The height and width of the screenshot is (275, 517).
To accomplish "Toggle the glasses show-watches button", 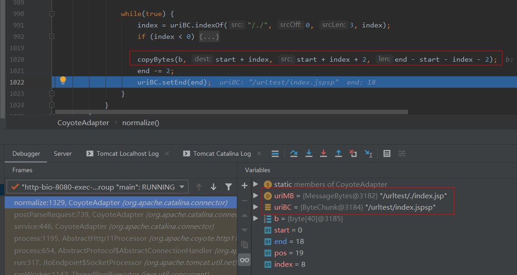I will coord(245,260).
